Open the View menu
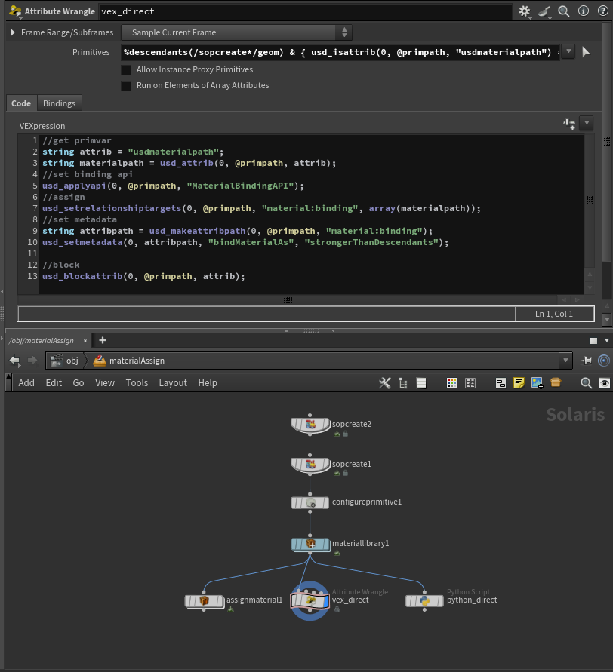Image resolution: width=613 pixels, height=672 pixels. point(105,382)
